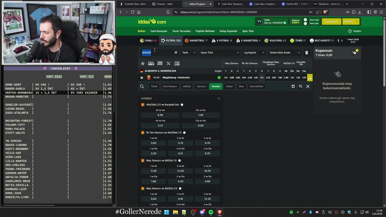Click the Kuponlarım button

pos(331,21)
